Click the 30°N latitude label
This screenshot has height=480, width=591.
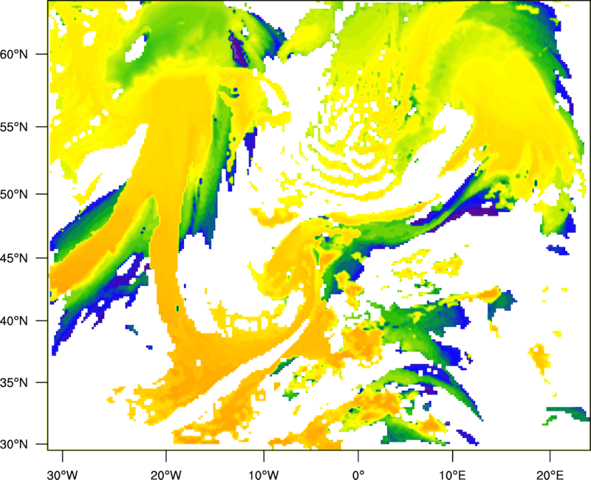[x=14, y=445]
